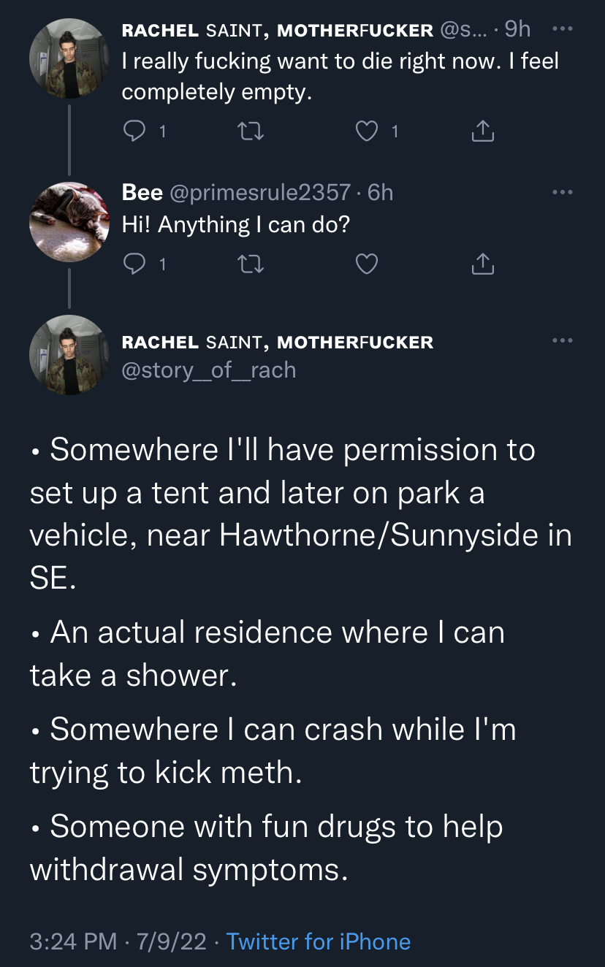Open Rachel's avatar on the main tweet
Screen dimensions: 605x967
(x=69, y=355)
